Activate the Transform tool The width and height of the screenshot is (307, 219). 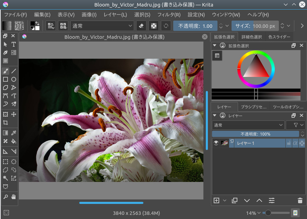[5, 114]
